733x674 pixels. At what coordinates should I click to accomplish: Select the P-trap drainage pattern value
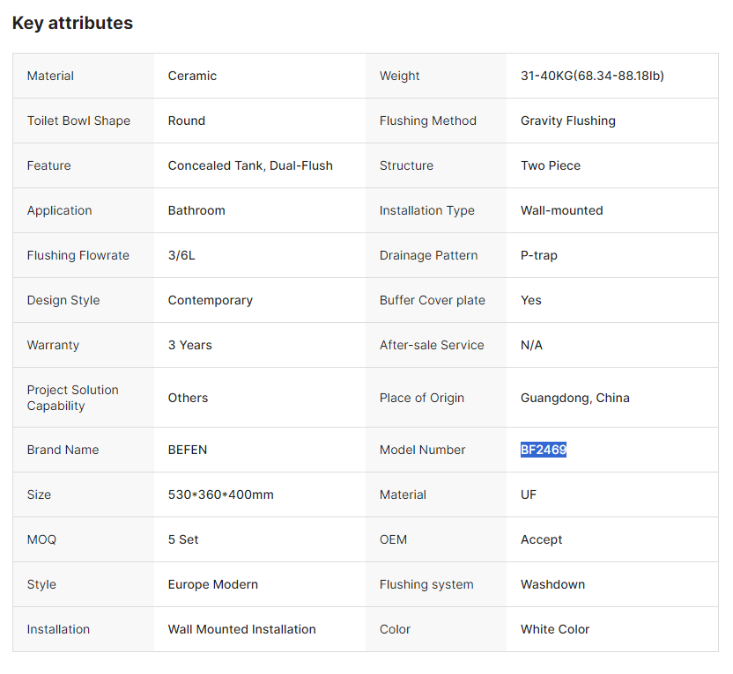[x=538, y=255]
